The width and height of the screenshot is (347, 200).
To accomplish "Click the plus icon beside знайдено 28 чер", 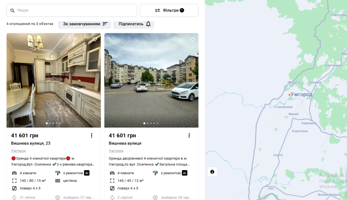I will click(155, 197).
